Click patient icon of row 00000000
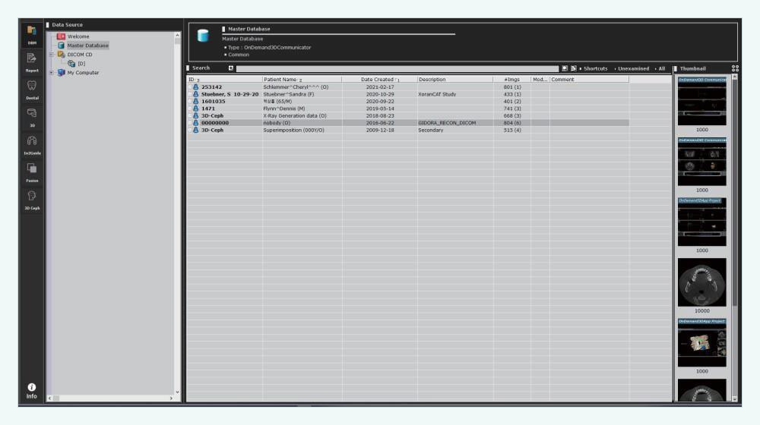This screenshot has height=425, width=760. (x=196, y=123)
